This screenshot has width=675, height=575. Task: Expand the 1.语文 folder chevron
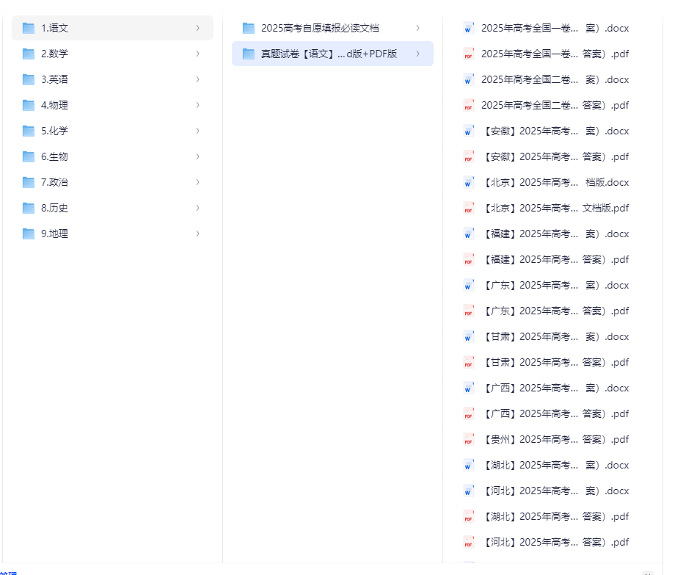coord(197,28)
